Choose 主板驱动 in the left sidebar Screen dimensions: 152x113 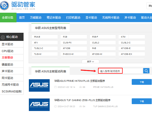click(x=7, y=58)
